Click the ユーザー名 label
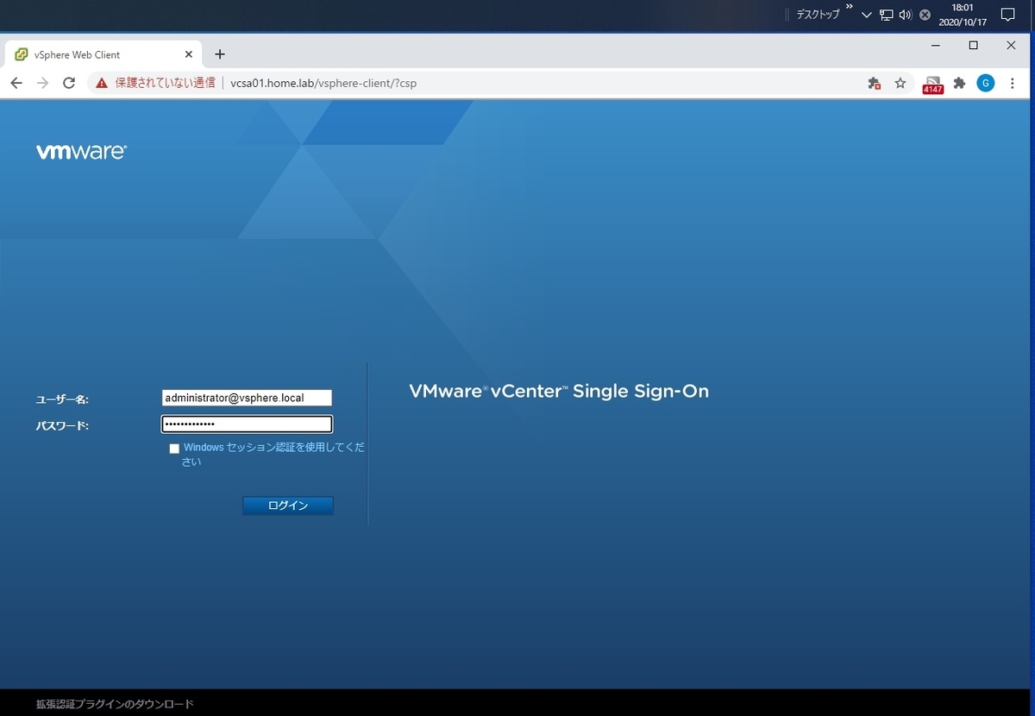 (62, 399)
